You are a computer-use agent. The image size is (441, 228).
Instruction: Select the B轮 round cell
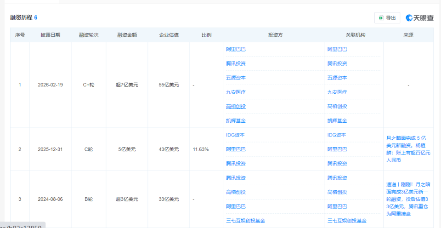click(89, 199)
